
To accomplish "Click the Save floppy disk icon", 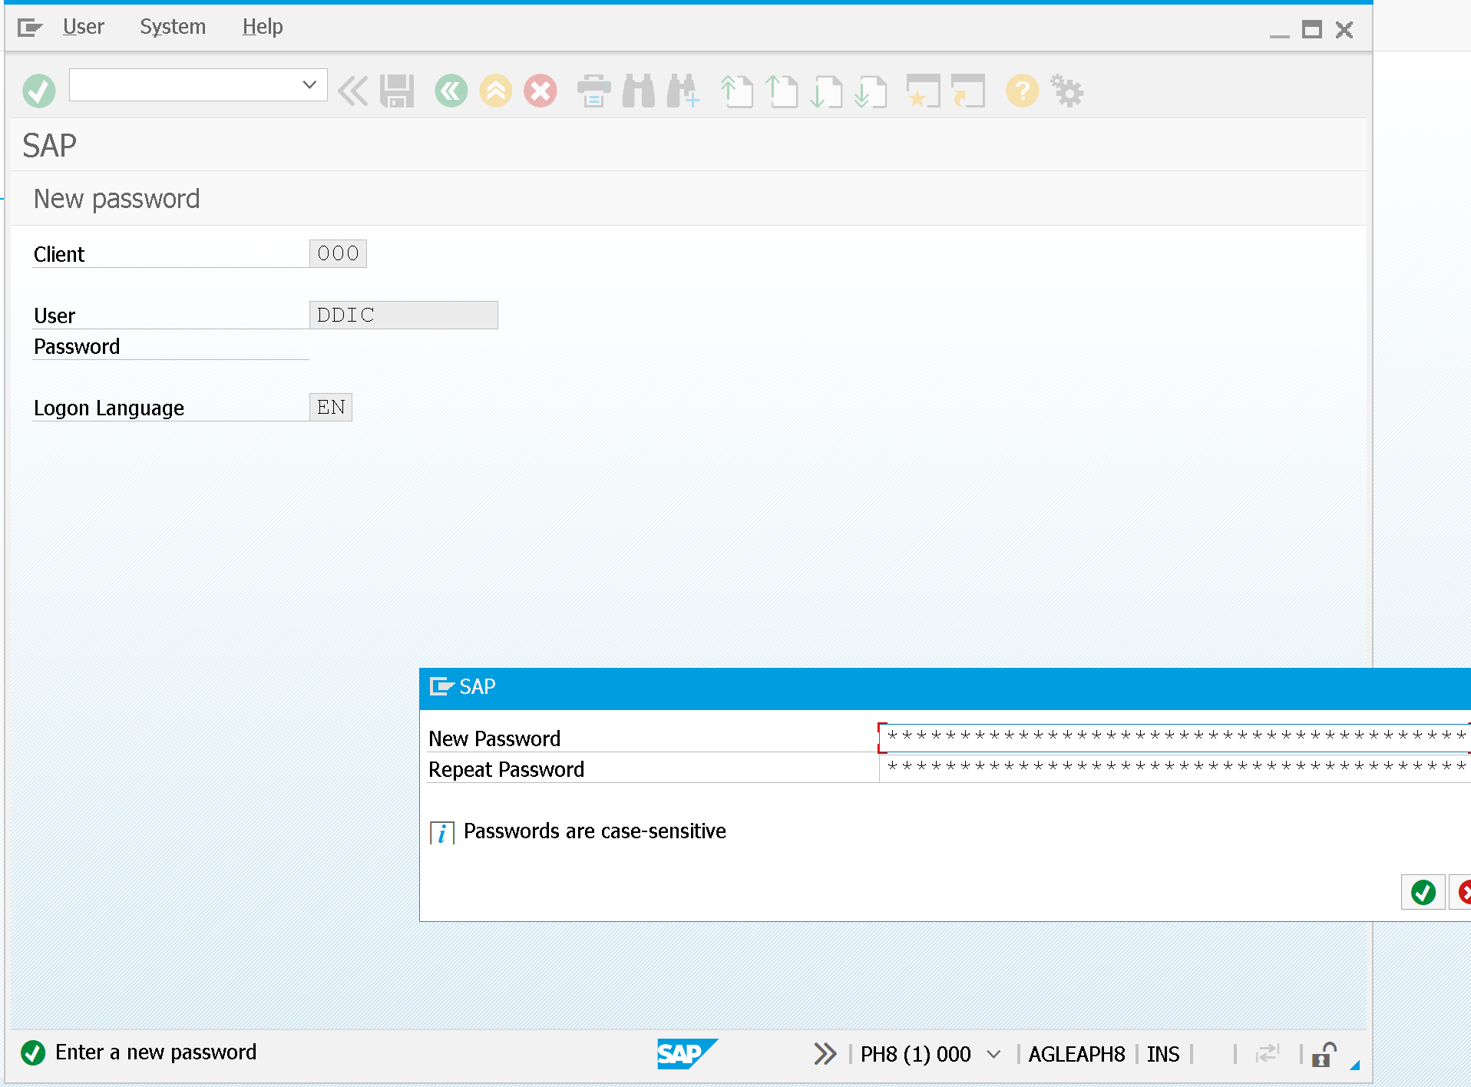I will click(397, 91).
